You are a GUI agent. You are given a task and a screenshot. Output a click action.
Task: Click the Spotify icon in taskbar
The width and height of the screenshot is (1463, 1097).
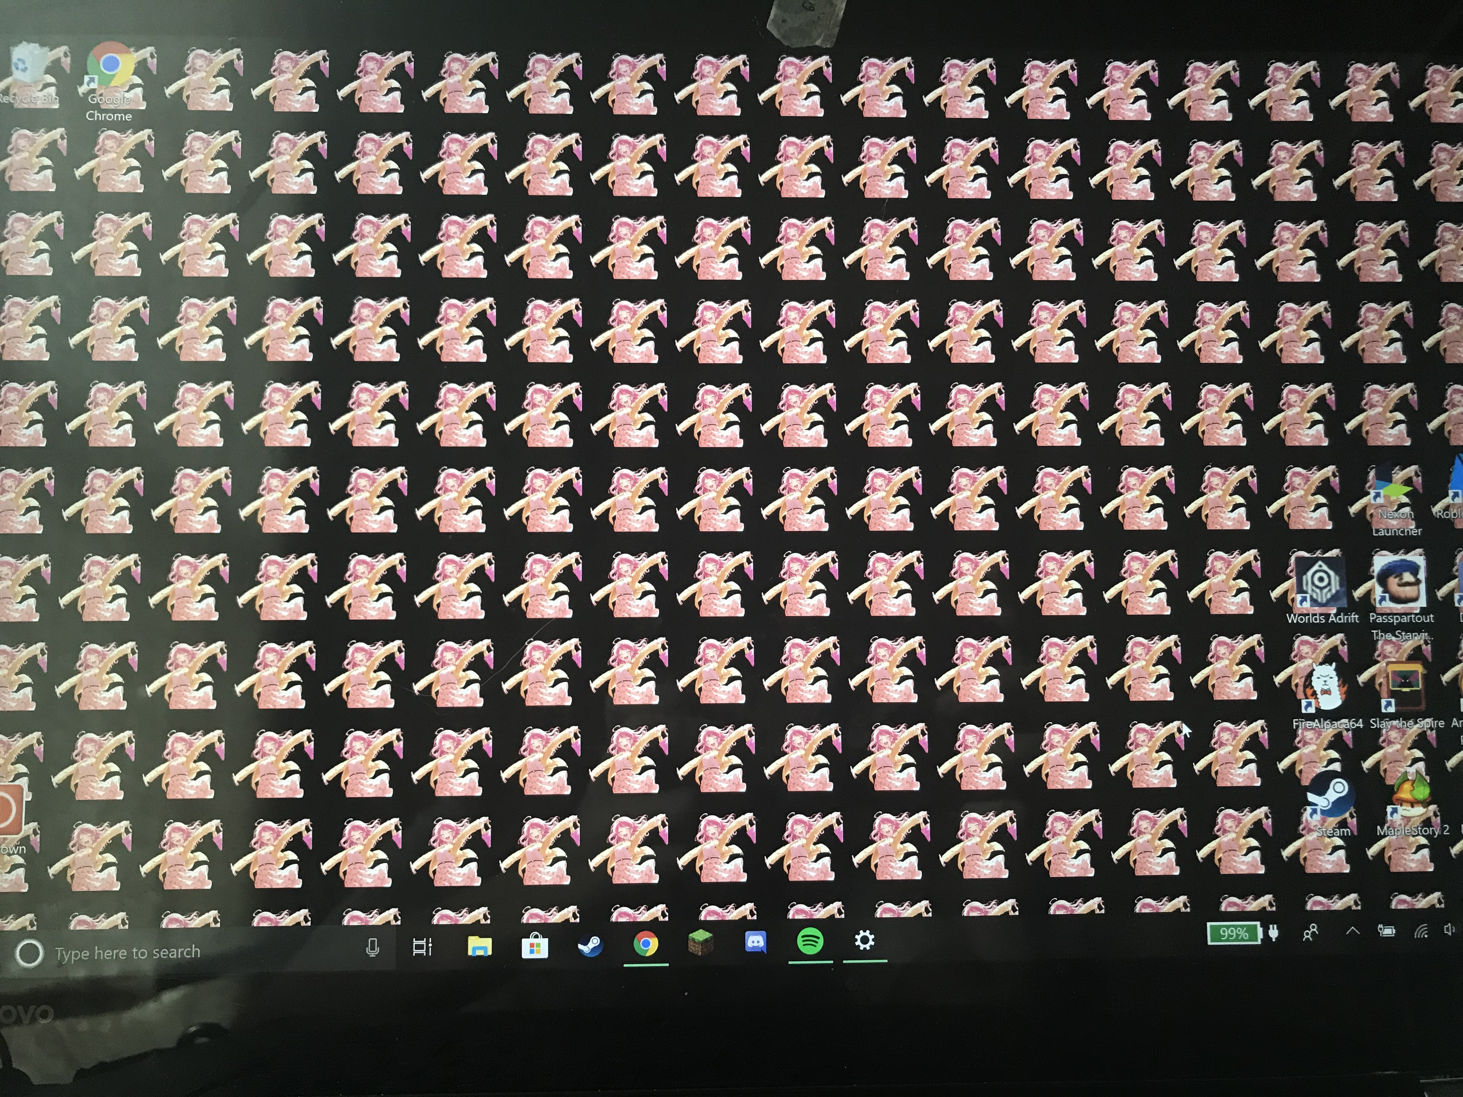pos(810,940)
